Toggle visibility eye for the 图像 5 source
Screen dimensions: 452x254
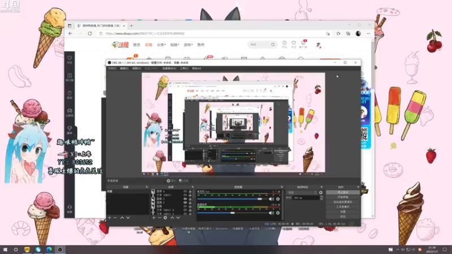[185, 203]
